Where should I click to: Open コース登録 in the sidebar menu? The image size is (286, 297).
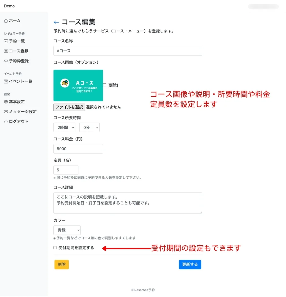click(x=19, y=51)
